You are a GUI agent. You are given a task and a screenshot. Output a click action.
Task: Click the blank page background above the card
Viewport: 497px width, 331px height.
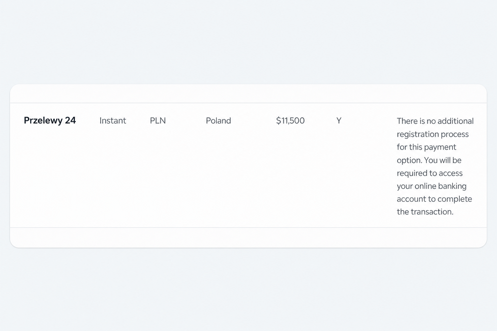[x=248, y=42]
